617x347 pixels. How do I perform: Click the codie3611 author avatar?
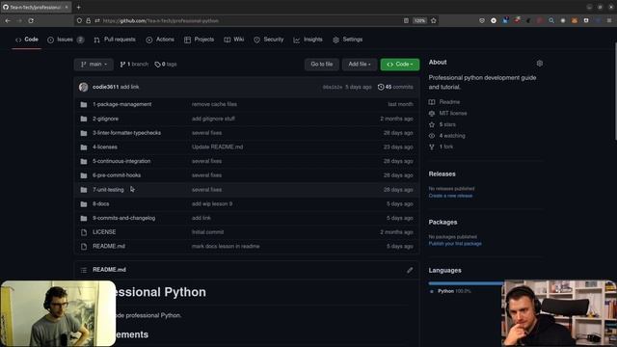(84, 87)
